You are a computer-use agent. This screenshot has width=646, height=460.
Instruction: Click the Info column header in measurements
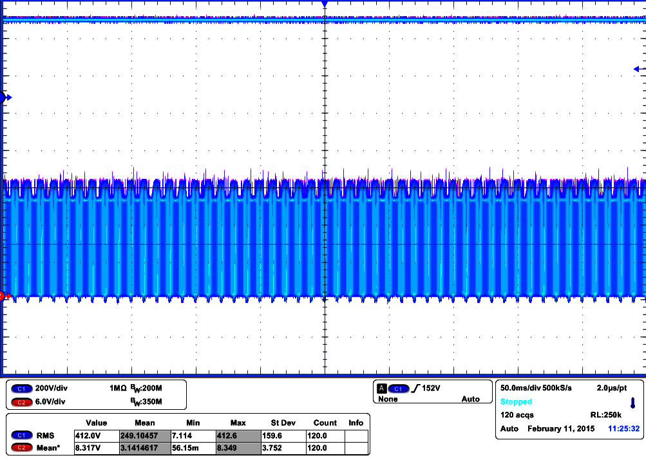(x=356, y=423)
